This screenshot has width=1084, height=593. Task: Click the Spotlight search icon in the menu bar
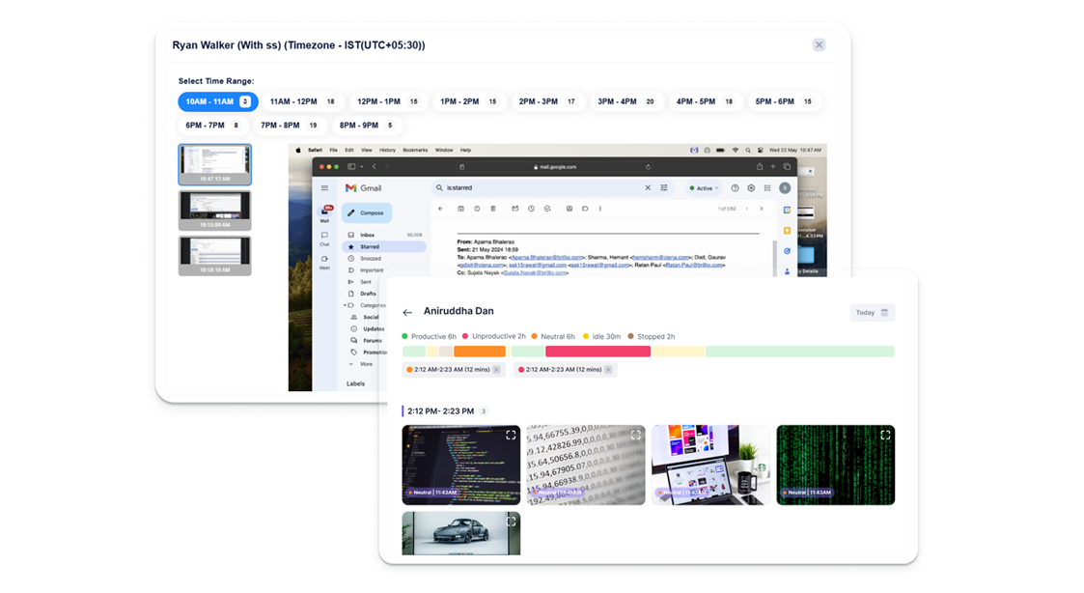(x=748, y=150)
